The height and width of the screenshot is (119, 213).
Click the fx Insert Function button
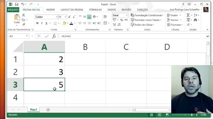tap(54, 36)
